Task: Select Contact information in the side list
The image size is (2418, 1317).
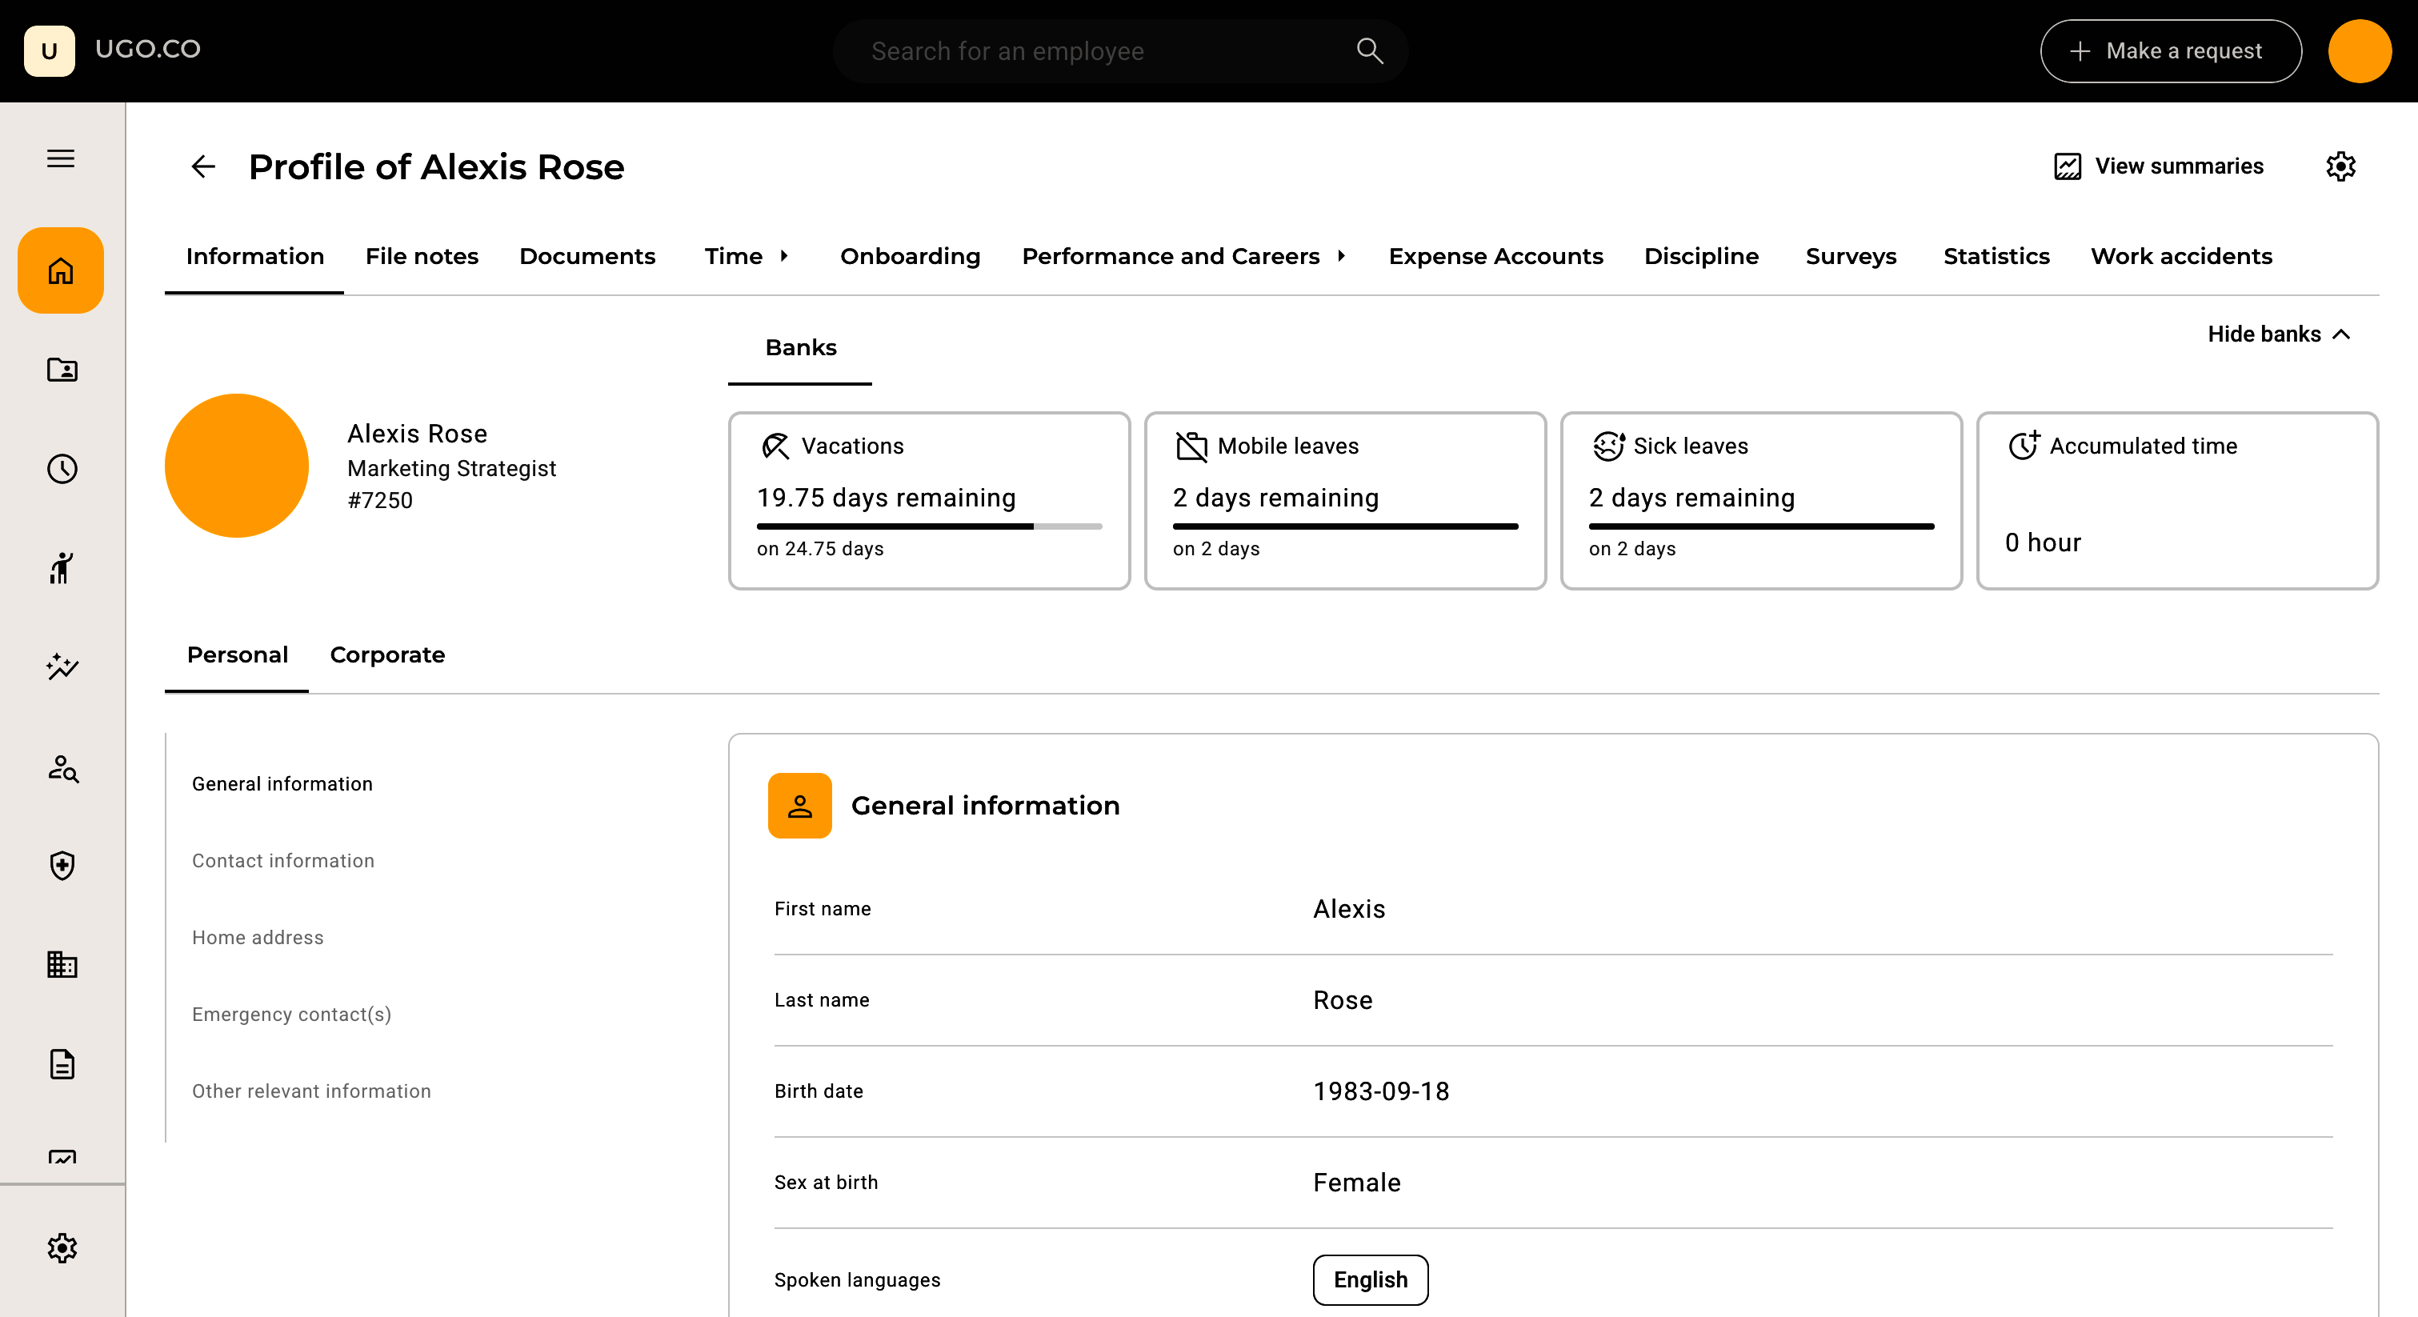Action: pyautogui.click(x=282, y=861)
